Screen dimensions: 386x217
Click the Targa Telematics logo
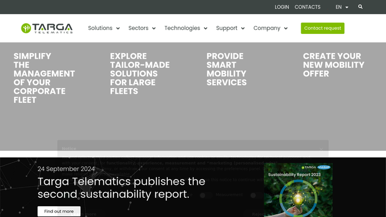[47, 28]
